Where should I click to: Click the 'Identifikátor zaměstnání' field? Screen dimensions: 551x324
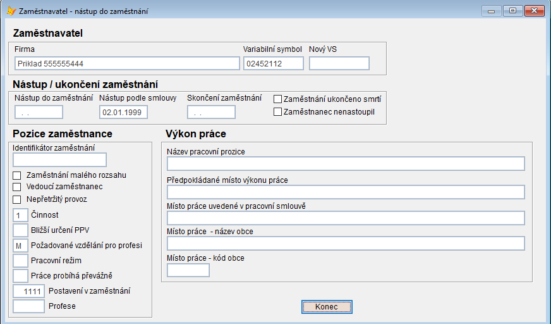60,160
